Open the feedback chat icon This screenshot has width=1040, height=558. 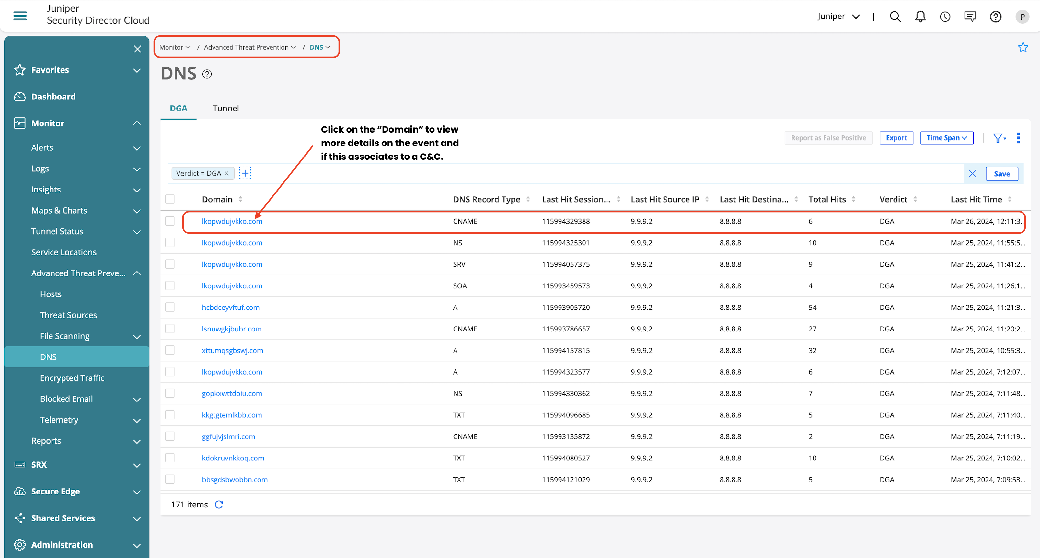point(970,17)
